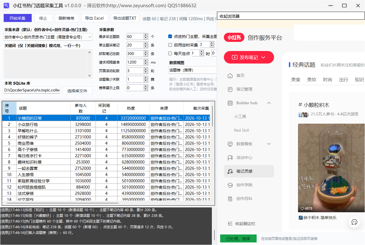Screen dimensions: 365x245
Task: Click the 数据看板 chart icon
Action: 230,144
